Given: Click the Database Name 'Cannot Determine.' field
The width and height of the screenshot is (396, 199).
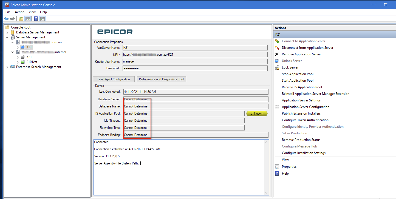Looking at the screenshot, I should 196,106.
